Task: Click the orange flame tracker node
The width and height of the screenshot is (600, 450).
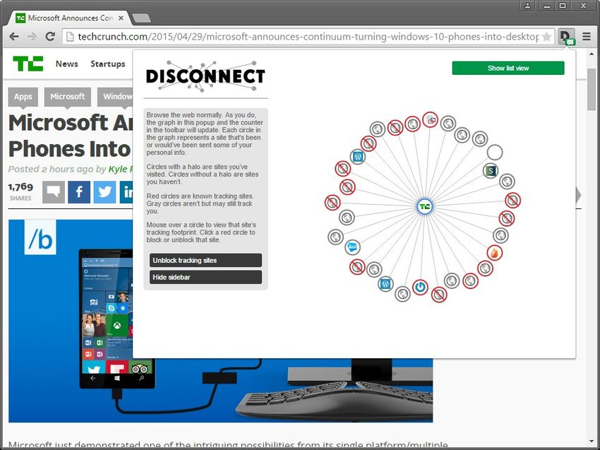Action: point(495,253)
